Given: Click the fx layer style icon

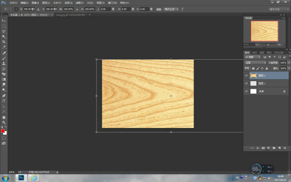Looking at the screenshot, I should 258,148.
